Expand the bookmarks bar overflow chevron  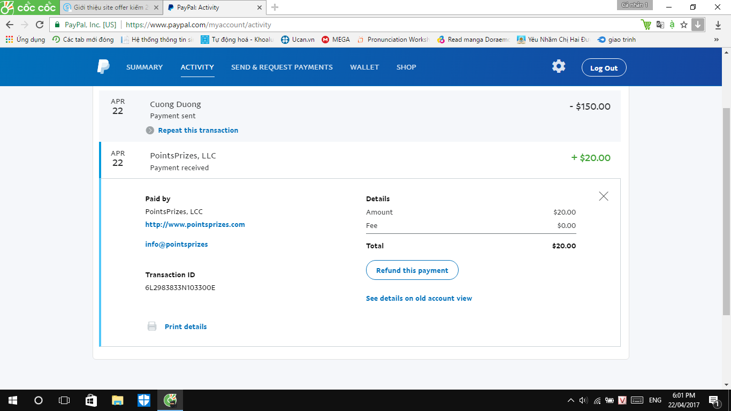click(x=717, y=40)
